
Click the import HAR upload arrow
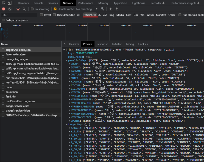click(x=110, y=9)
